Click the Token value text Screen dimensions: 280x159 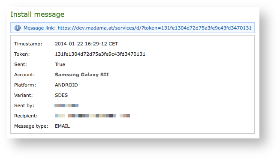click(100, 54)
